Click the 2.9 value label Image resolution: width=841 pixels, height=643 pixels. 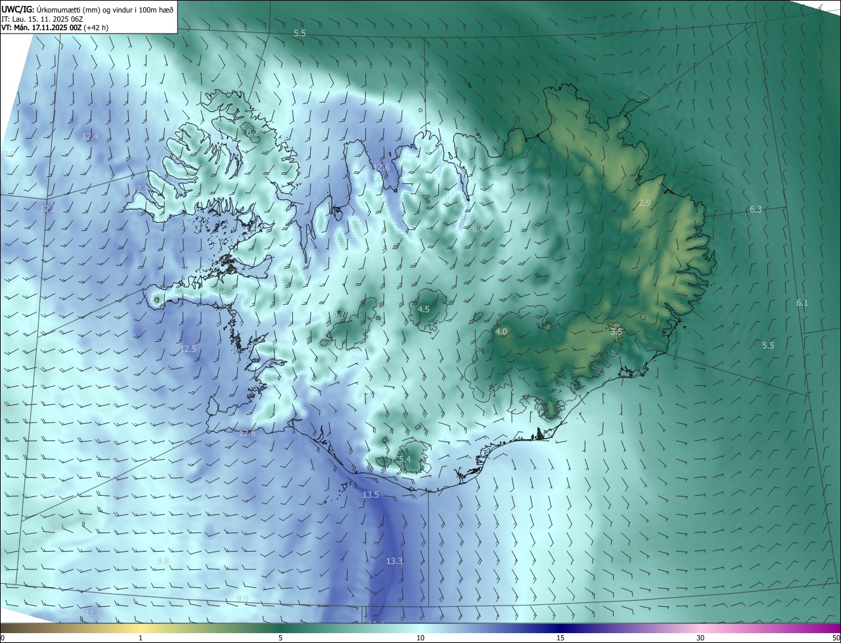645,203
